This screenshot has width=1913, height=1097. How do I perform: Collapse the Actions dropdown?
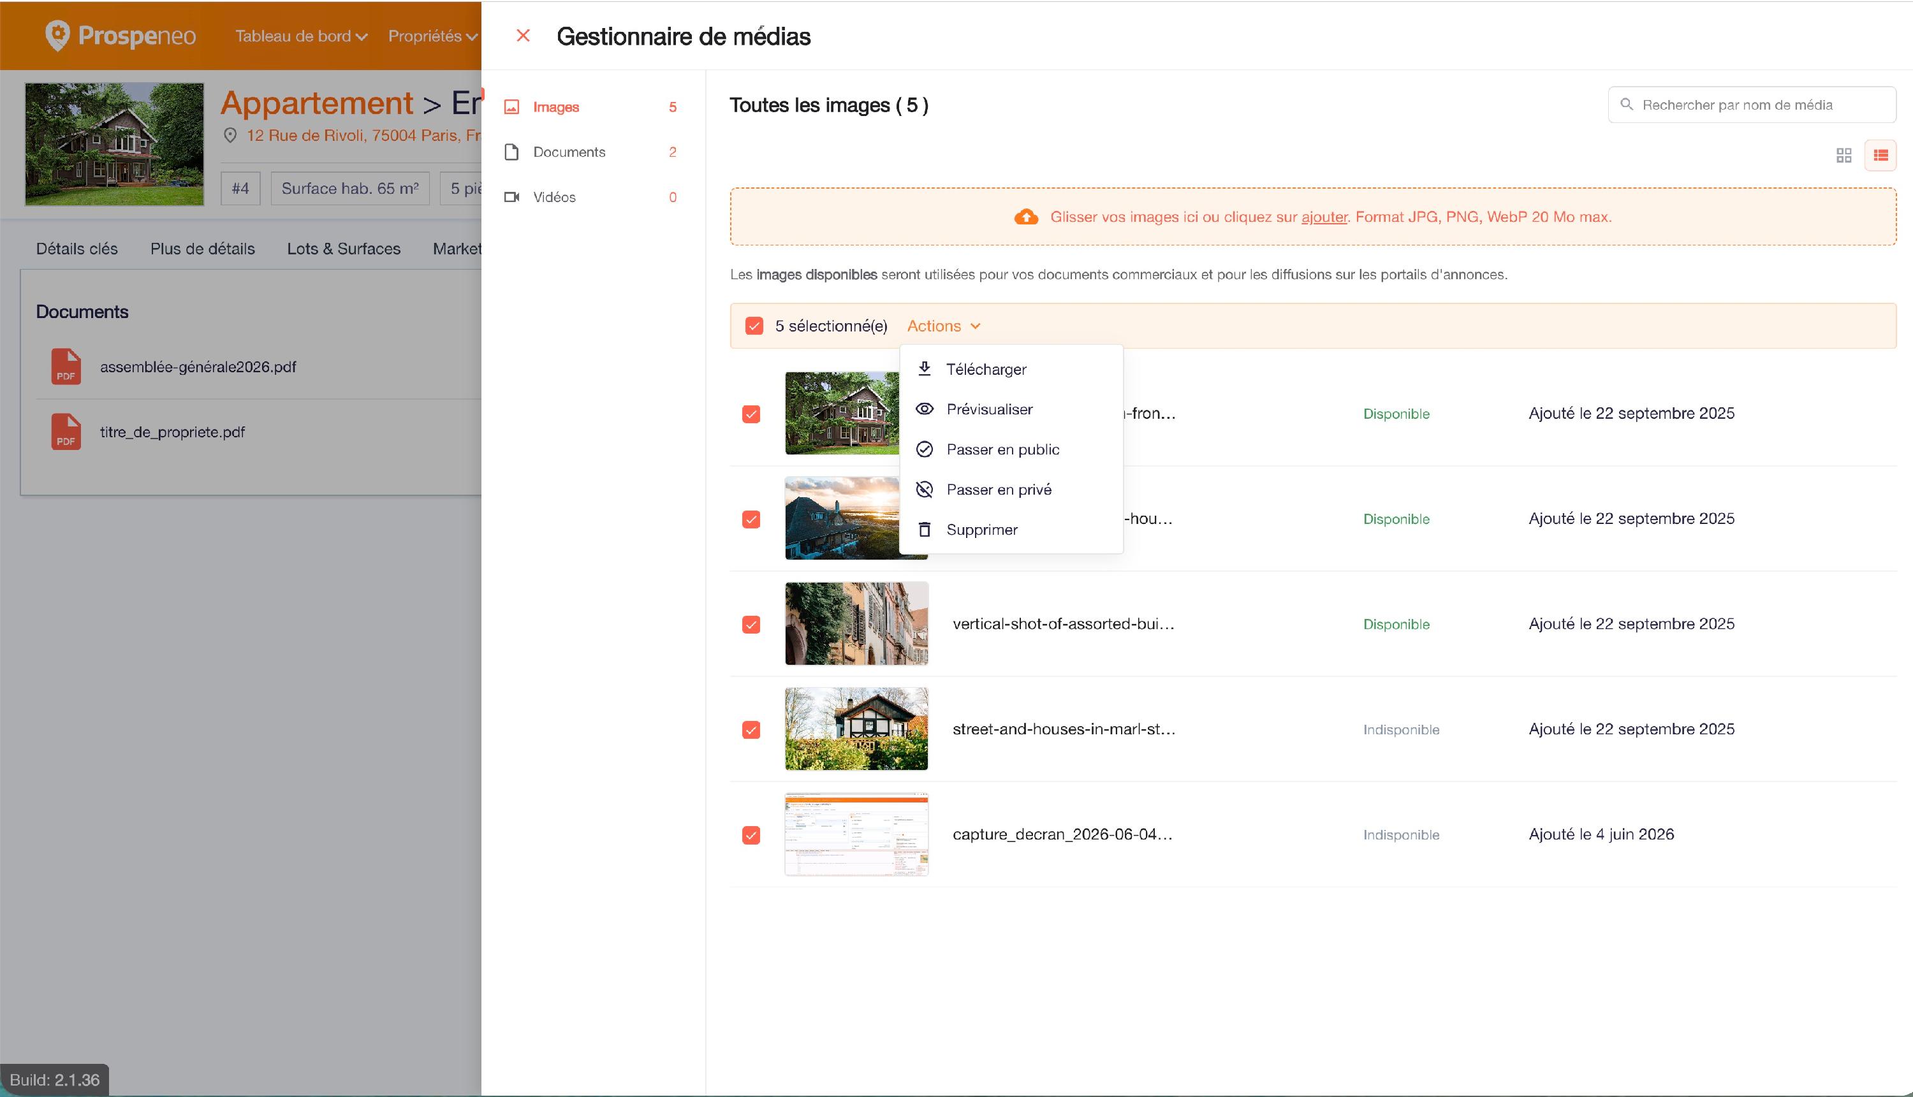944,326
